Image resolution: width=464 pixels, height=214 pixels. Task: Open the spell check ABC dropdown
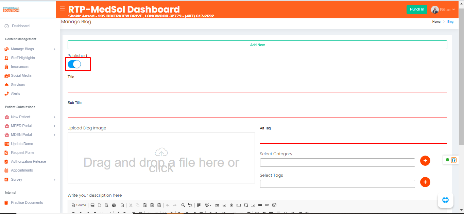208,205
